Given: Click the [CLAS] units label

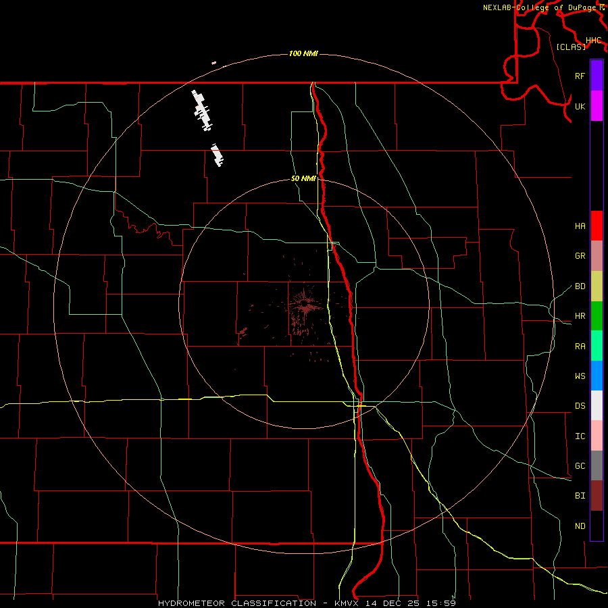Looking at the screenshot, I should click(x=571, y=47).
